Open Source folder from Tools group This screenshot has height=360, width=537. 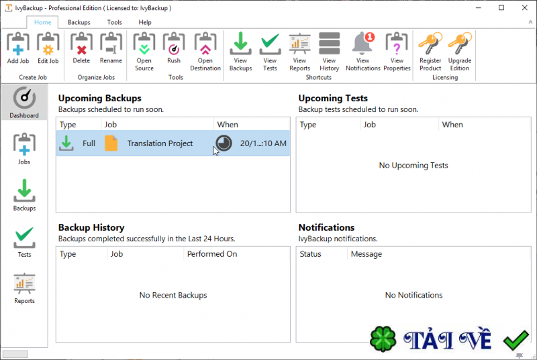pos(144,51)
